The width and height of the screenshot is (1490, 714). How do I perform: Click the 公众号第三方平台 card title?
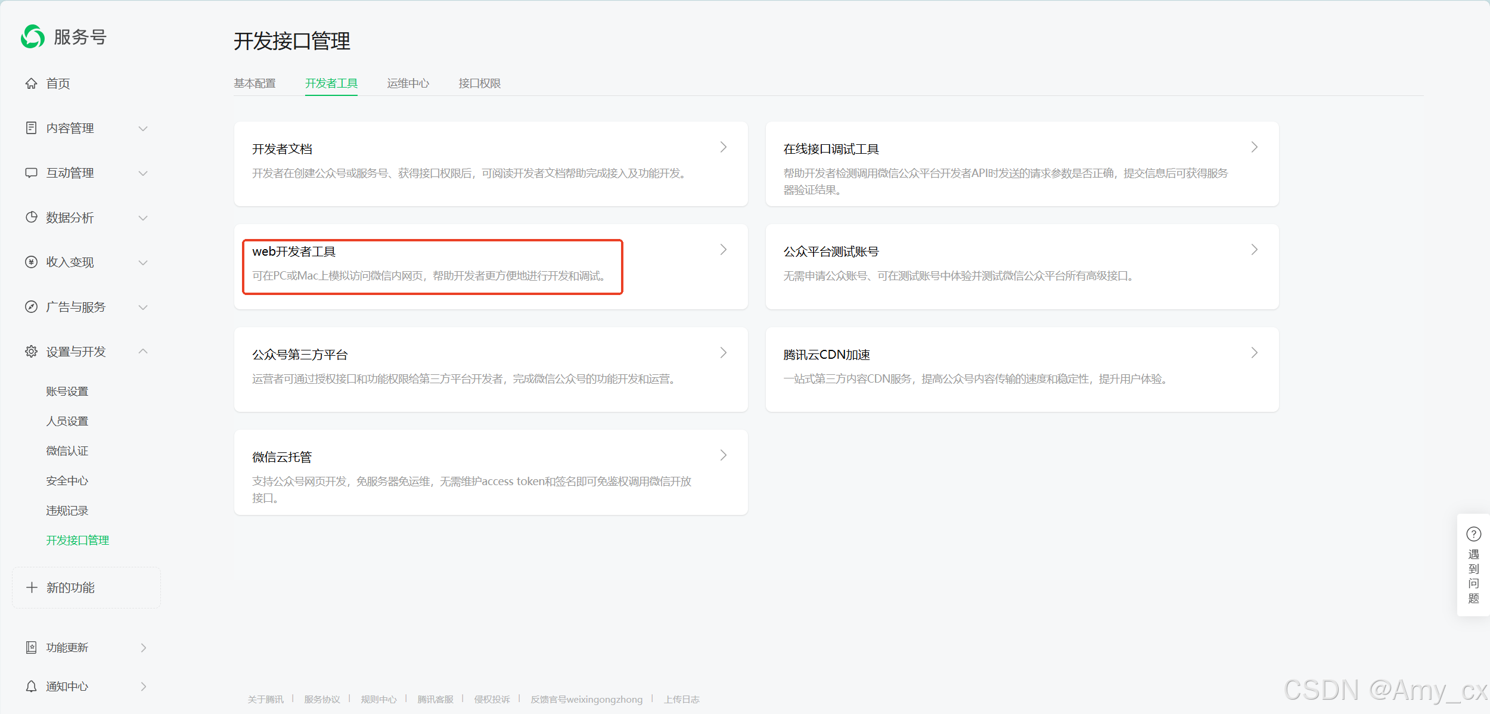click(x=300, y=355)
